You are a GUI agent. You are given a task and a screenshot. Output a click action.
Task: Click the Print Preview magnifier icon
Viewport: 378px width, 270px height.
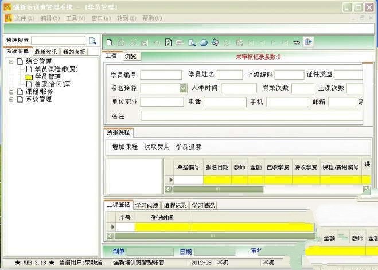[192, 42]
